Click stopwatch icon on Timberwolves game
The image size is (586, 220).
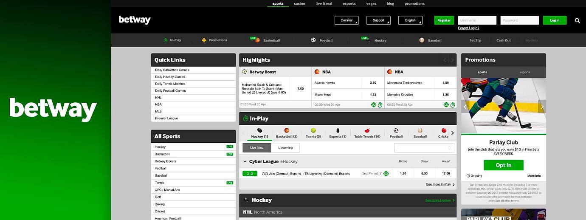coord(453,104)
